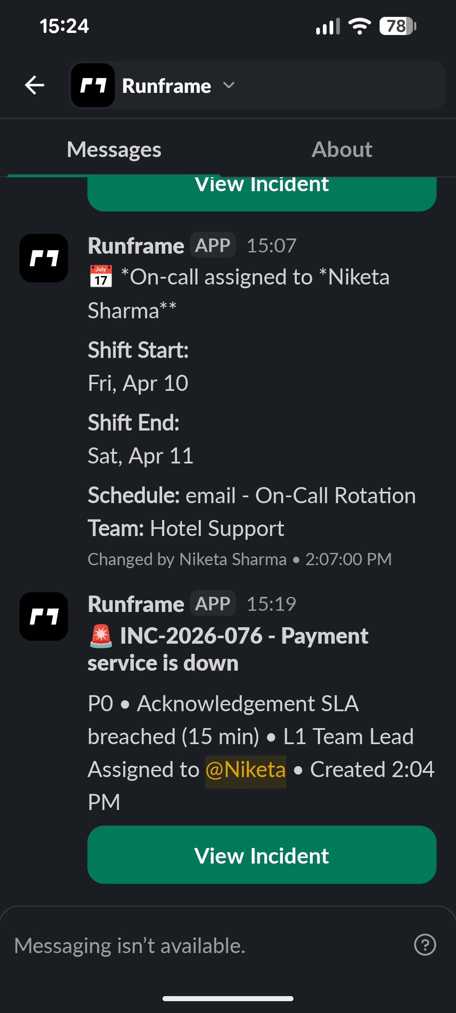Expand the APP badge on the incident message

[x=213, y=603]
